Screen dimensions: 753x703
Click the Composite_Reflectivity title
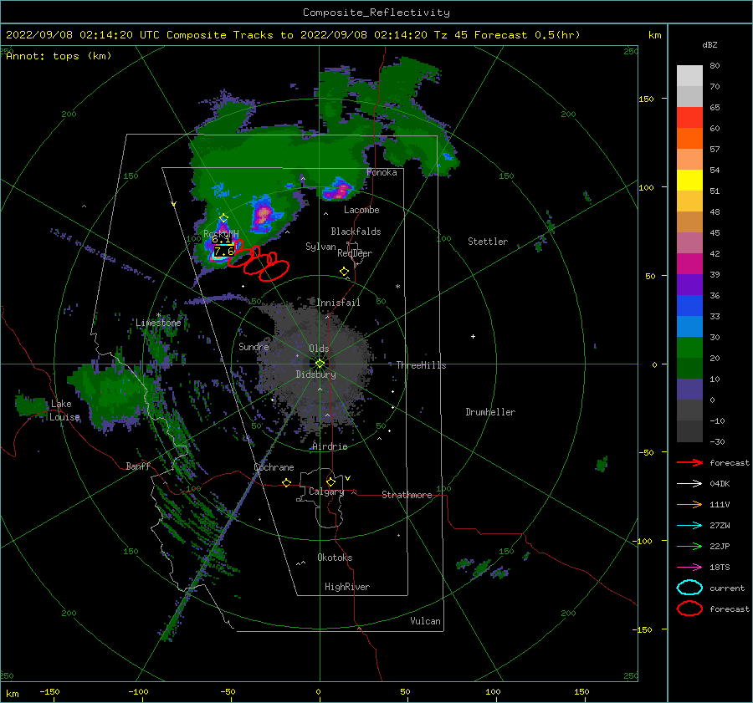(x=376, y=13)
